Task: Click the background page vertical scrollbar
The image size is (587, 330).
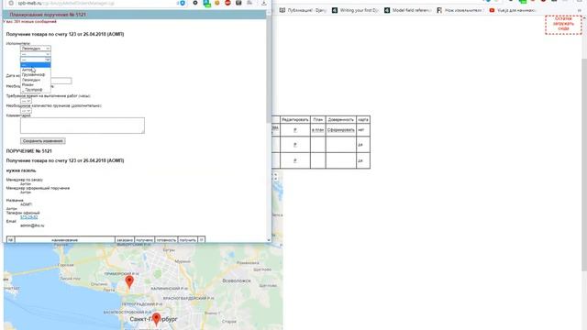Action: click(x=584, y=165)
